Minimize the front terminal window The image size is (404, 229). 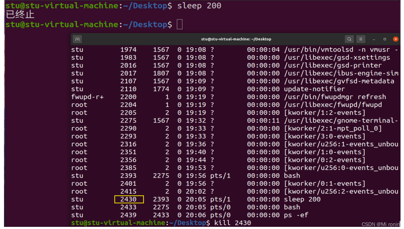374,39
